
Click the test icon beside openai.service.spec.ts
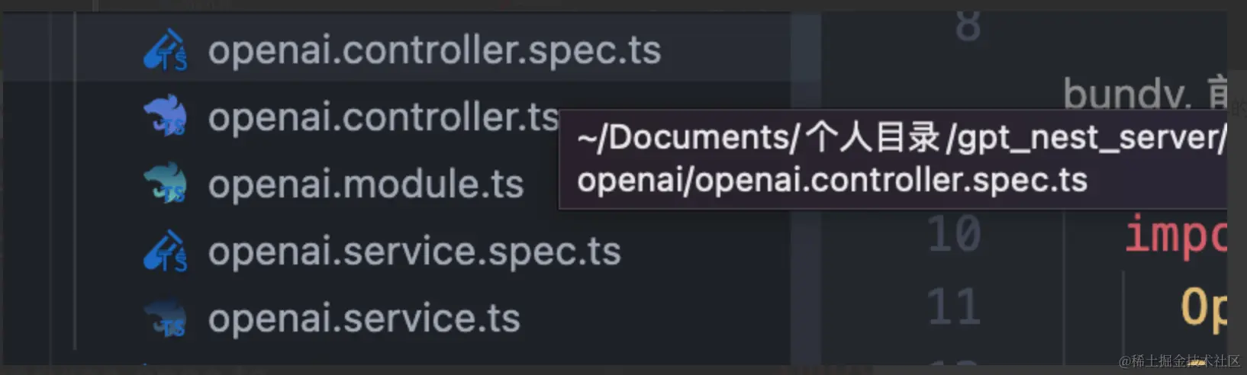166,251
